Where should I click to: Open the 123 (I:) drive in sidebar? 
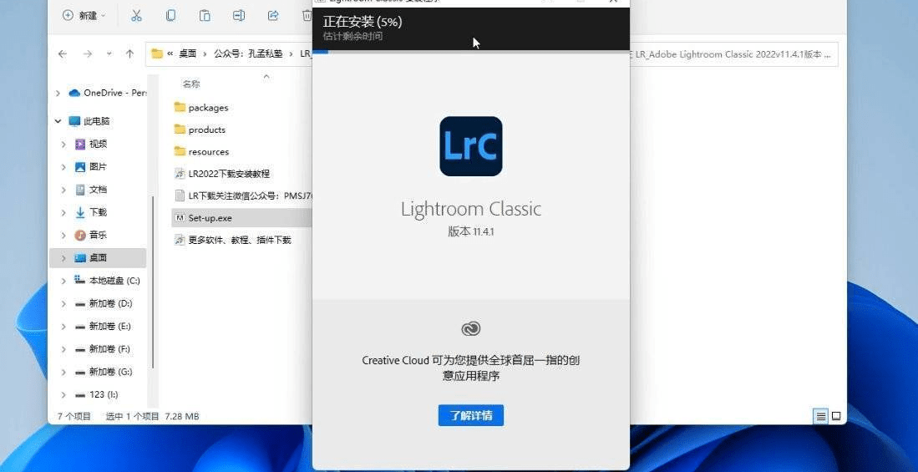pos(99,394)
